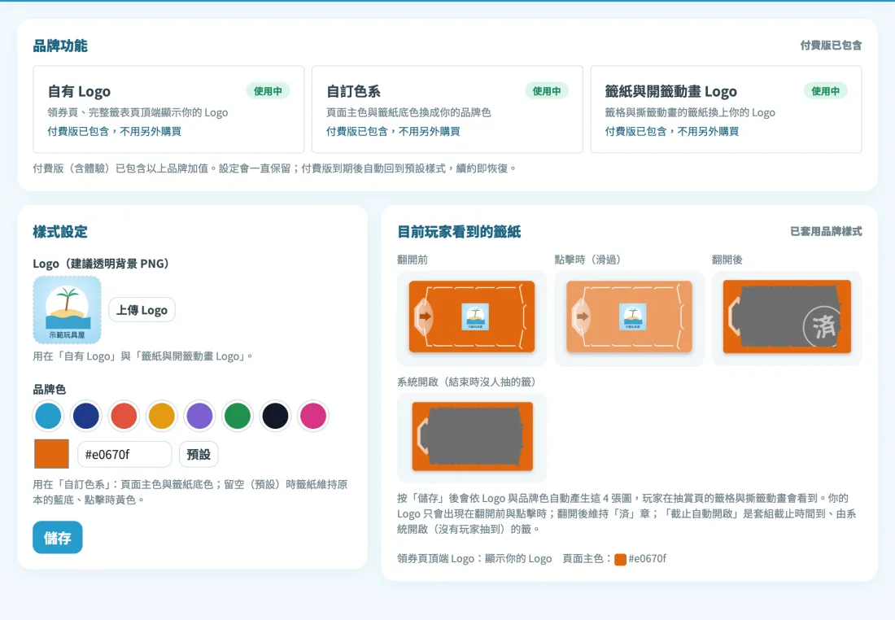Reset brand color with 預設 button
This screenshot has height=620, width=895.
coord(199,455)
